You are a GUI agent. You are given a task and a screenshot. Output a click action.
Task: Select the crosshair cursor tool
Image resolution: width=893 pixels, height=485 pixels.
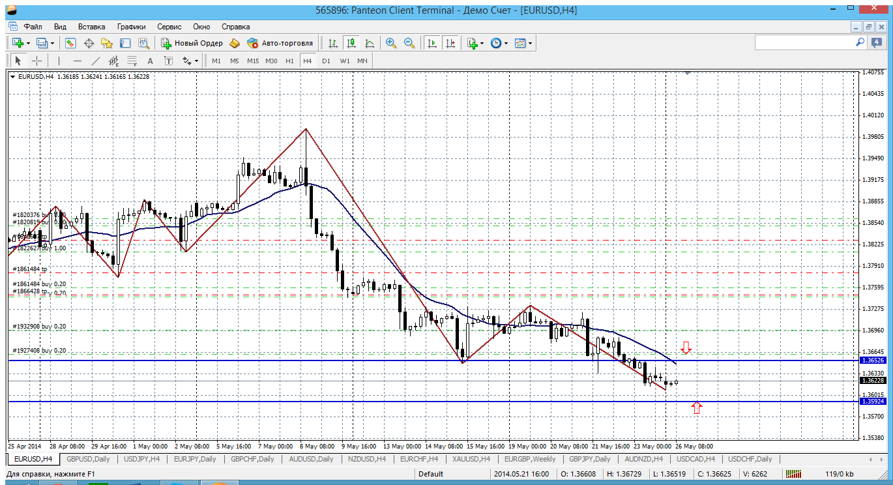[37, 61]
